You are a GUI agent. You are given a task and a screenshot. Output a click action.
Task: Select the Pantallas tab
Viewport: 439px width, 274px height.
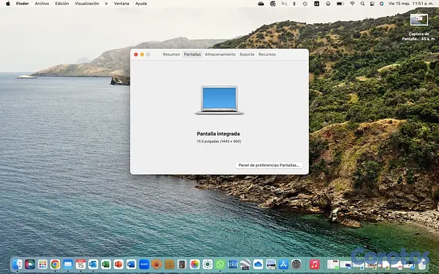click(x=192, y=54)
